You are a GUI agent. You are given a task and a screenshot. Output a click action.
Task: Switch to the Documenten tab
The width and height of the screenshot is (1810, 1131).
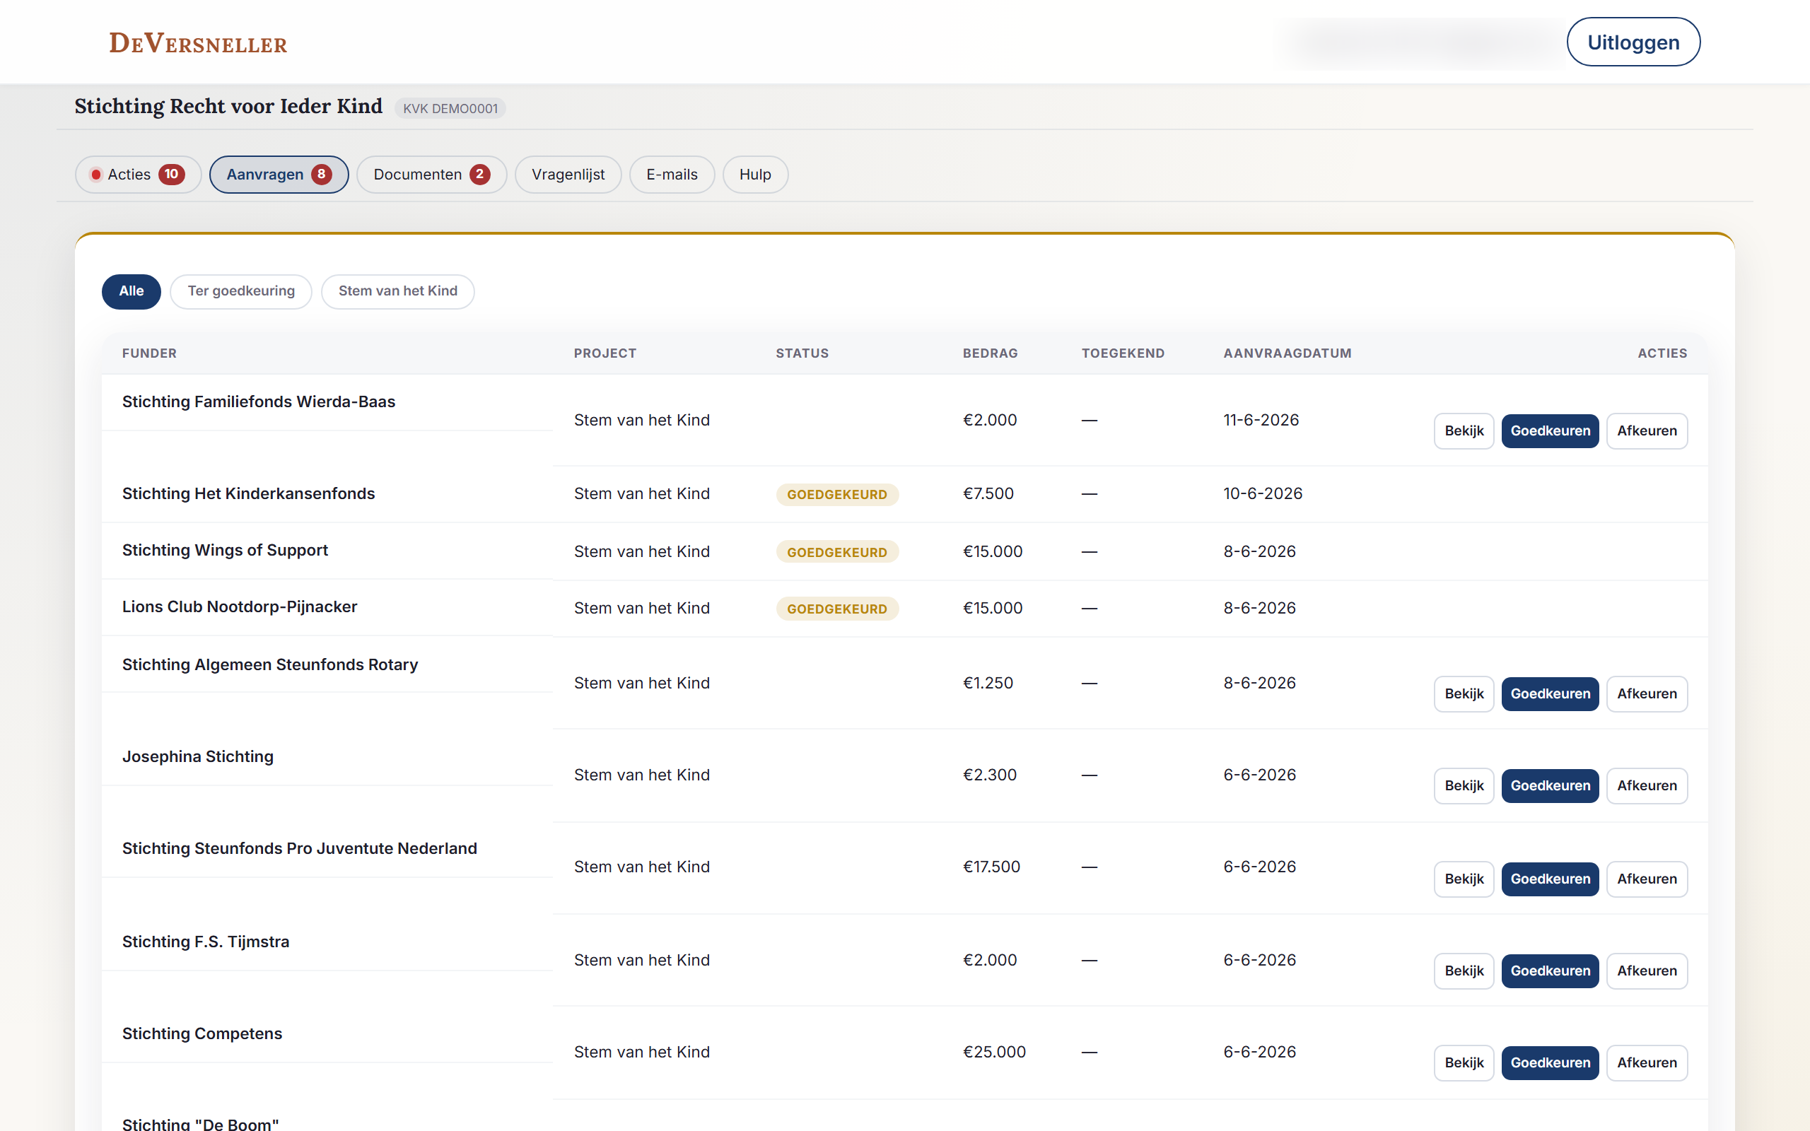pyautogui.click(x=431, y=175)
